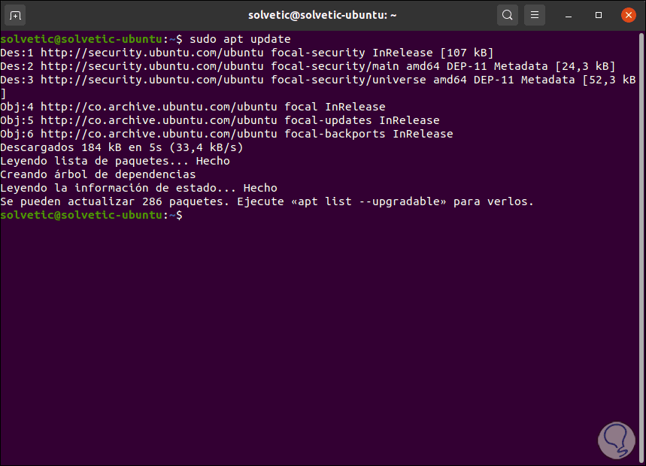This screenshot has height=466, width=646.
Task: Click the Obj:6 focal-backports InRelease line
Action: [226, 134]
